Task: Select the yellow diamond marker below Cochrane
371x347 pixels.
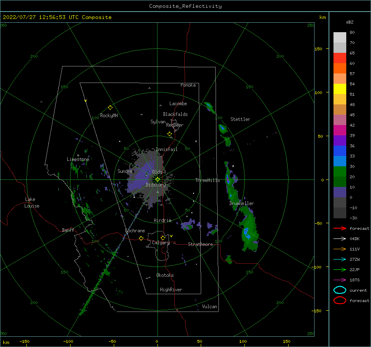Action: (x=141, y=238)
